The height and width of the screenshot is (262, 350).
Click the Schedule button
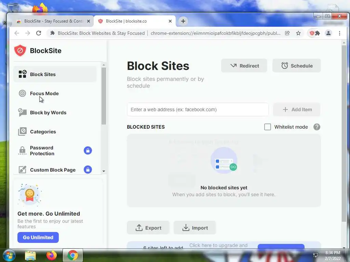(x=296, y=66)
